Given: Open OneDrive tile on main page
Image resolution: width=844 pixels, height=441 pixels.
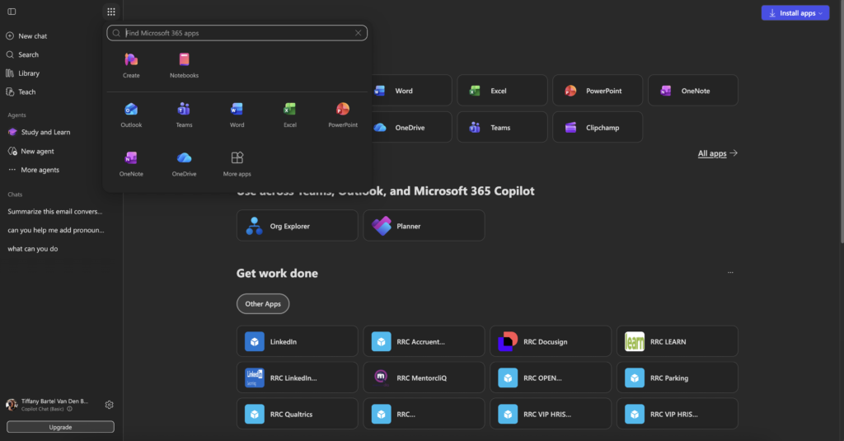Looking at the screenshot, I should tap(411, 127).
